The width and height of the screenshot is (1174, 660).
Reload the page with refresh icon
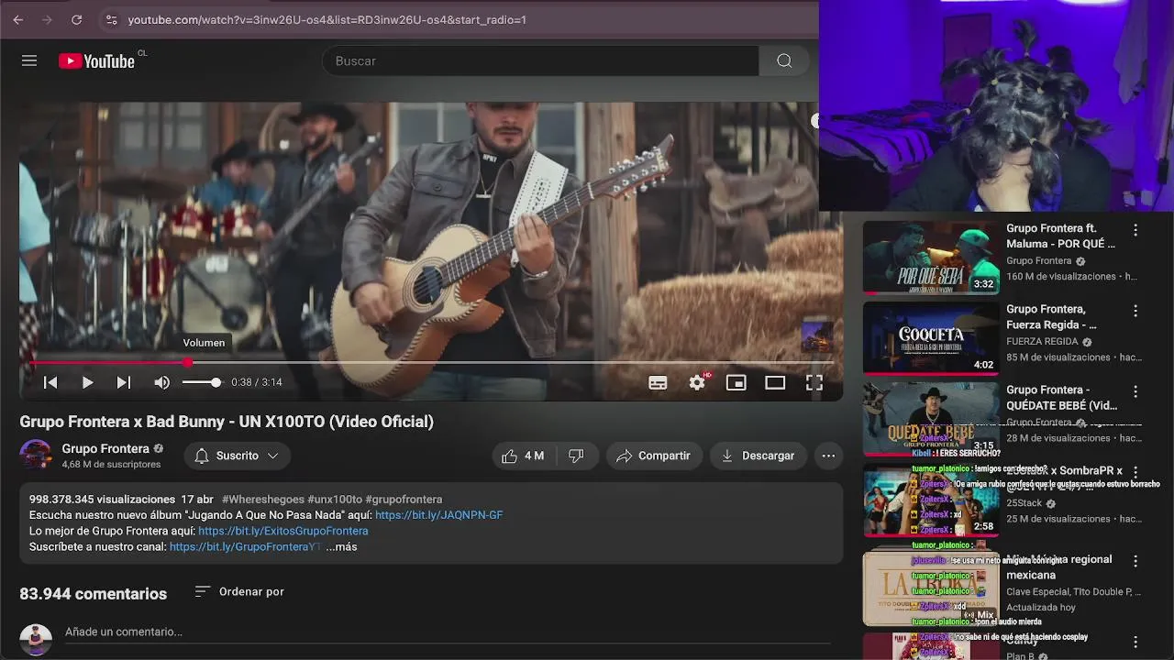tap(76, 19)
